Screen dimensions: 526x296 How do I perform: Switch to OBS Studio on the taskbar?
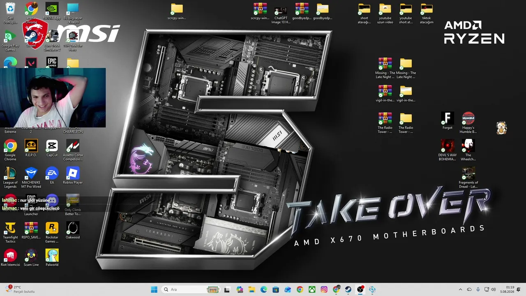click(360, 289)
